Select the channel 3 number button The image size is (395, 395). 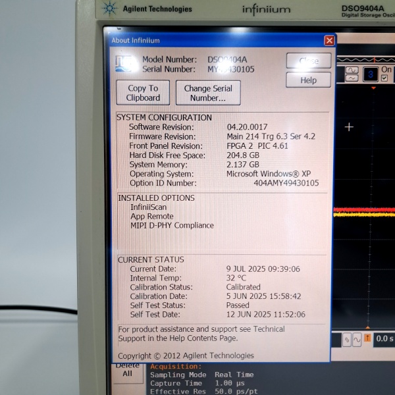click(370, 74)
